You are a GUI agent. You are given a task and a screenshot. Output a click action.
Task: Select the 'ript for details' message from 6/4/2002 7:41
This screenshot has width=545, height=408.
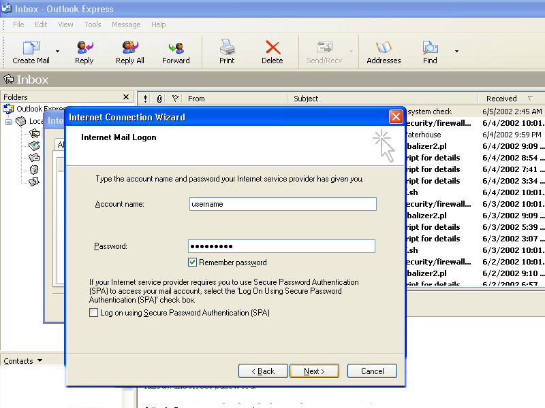coord(476,169)
